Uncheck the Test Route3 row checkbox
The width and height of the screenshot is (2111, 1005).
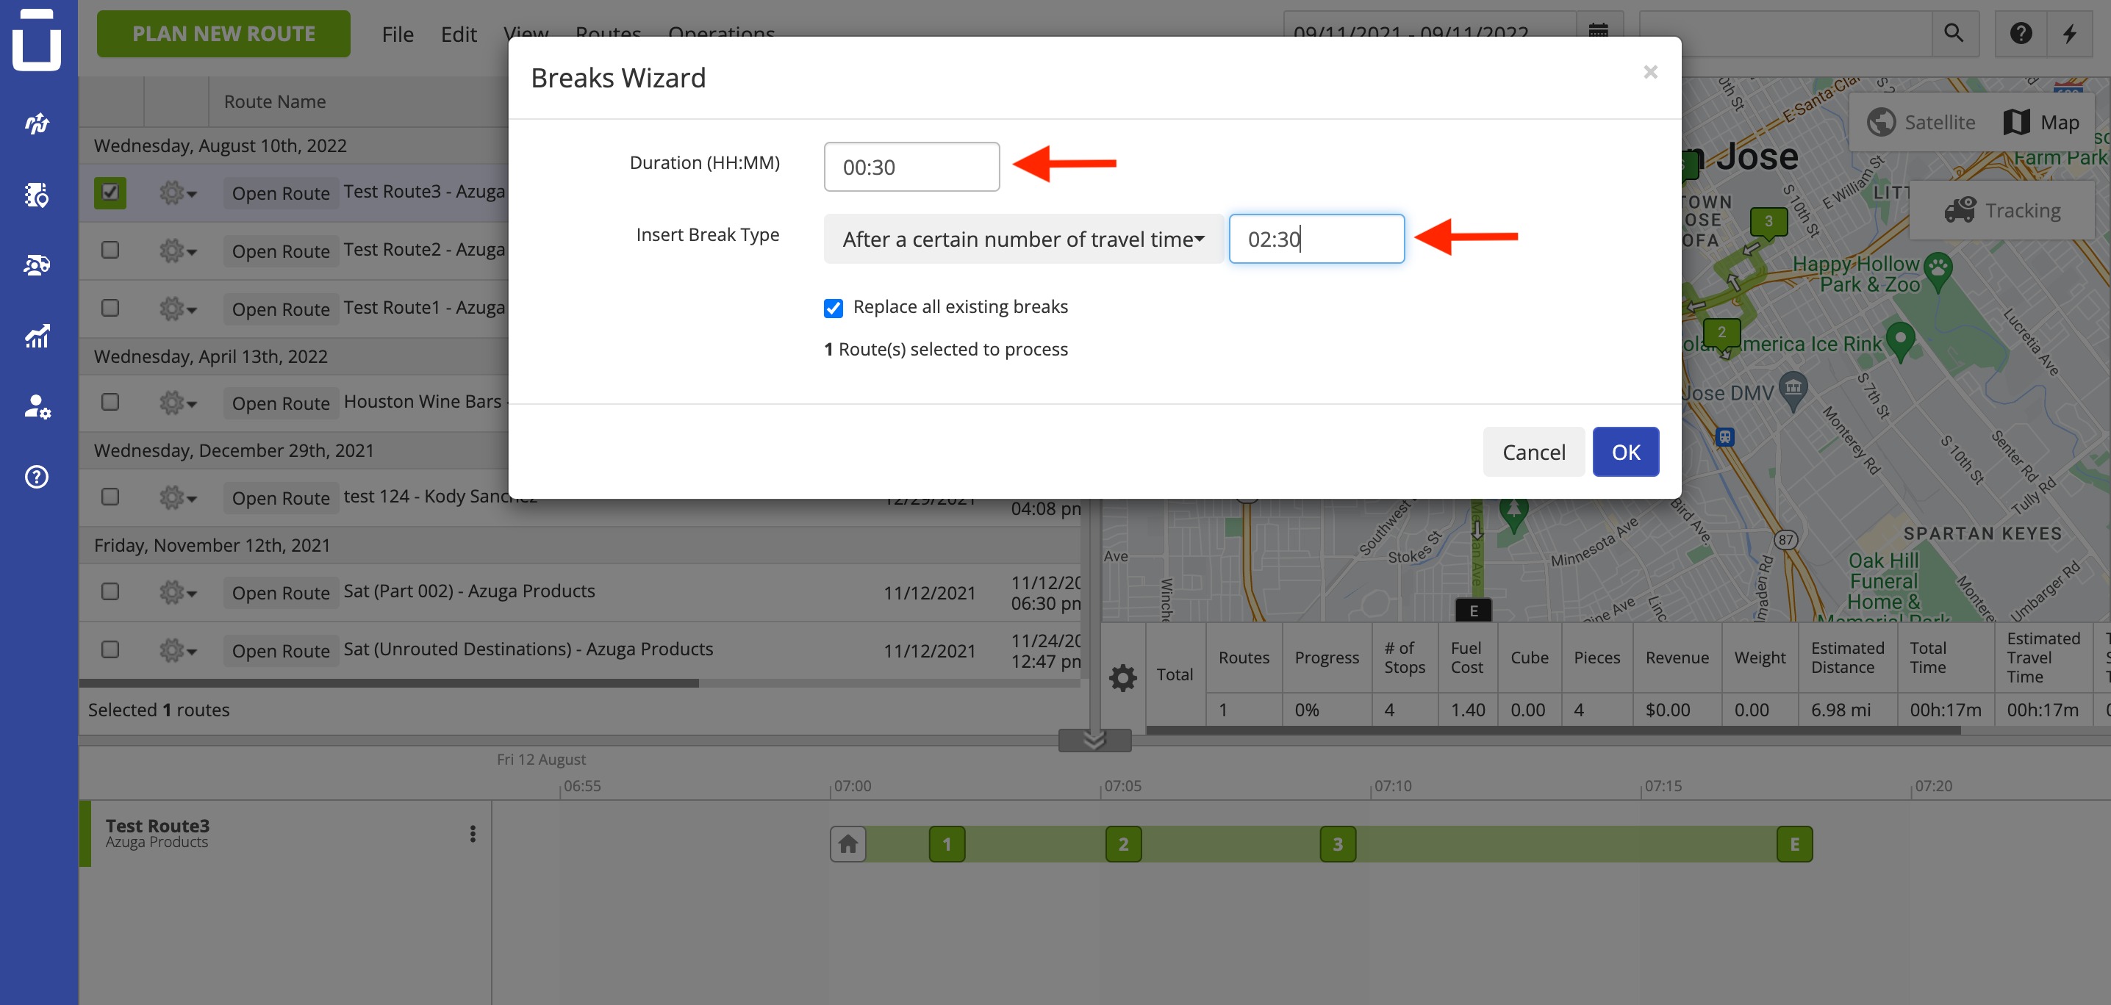tap(110, 192)
